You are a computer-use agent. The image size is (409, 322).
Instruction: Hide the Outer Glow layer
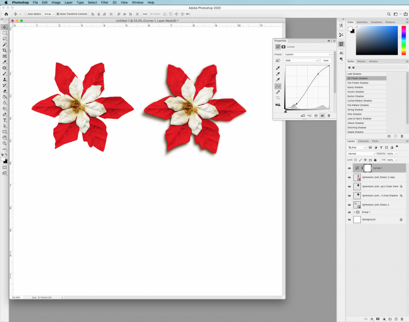[x=349, y=186]
